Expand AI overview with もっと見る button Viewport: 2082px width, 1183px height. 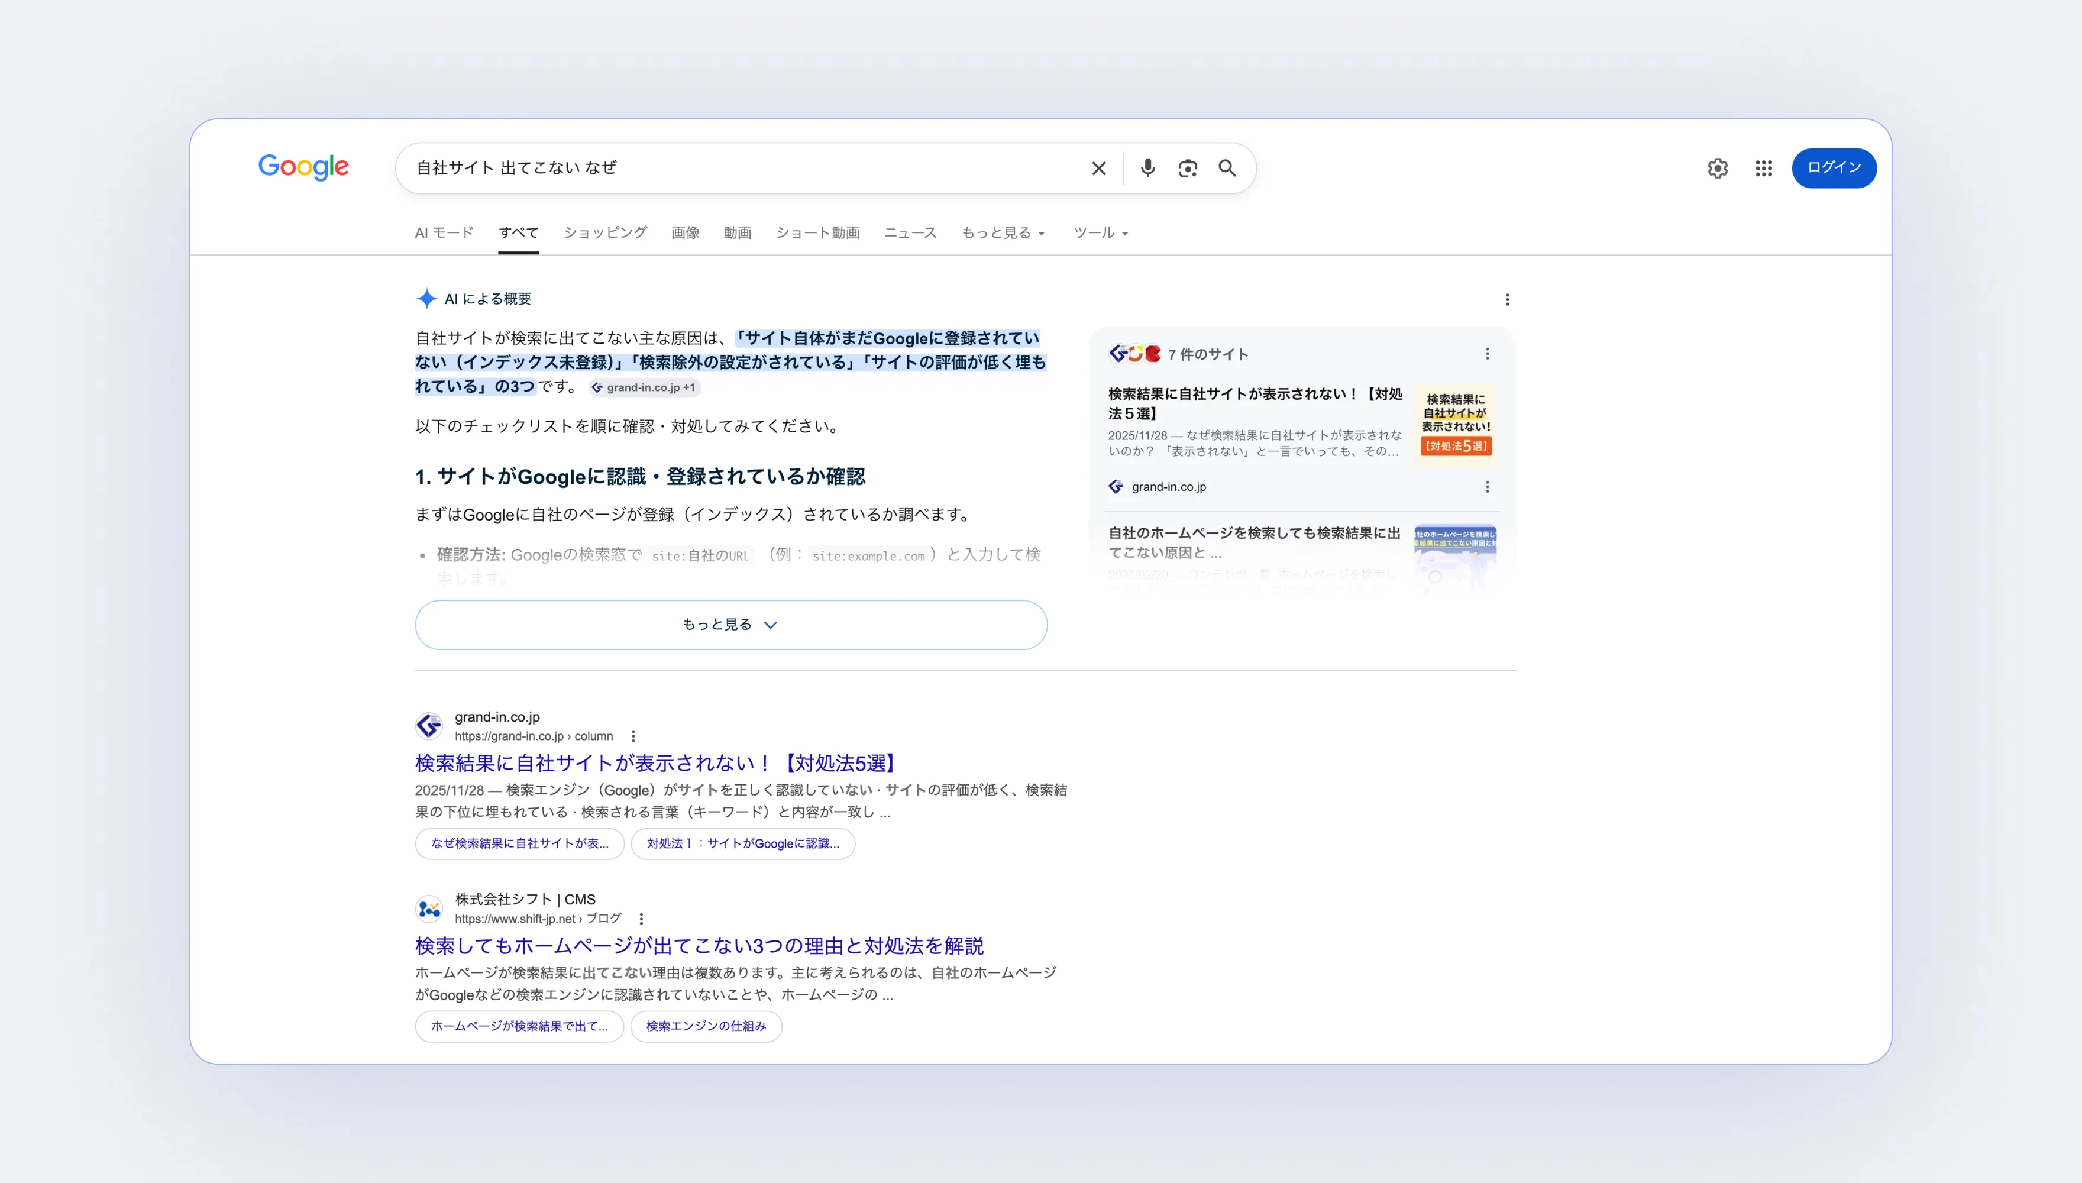pyautogui.click(x=730, y=625)
